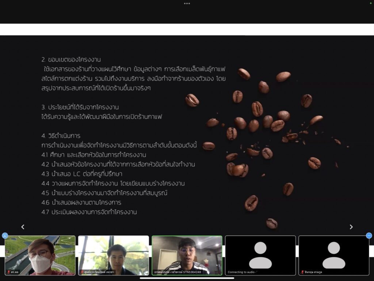Click the blue pin icon on first video tile
374x281 pixels.
point(5,236)
